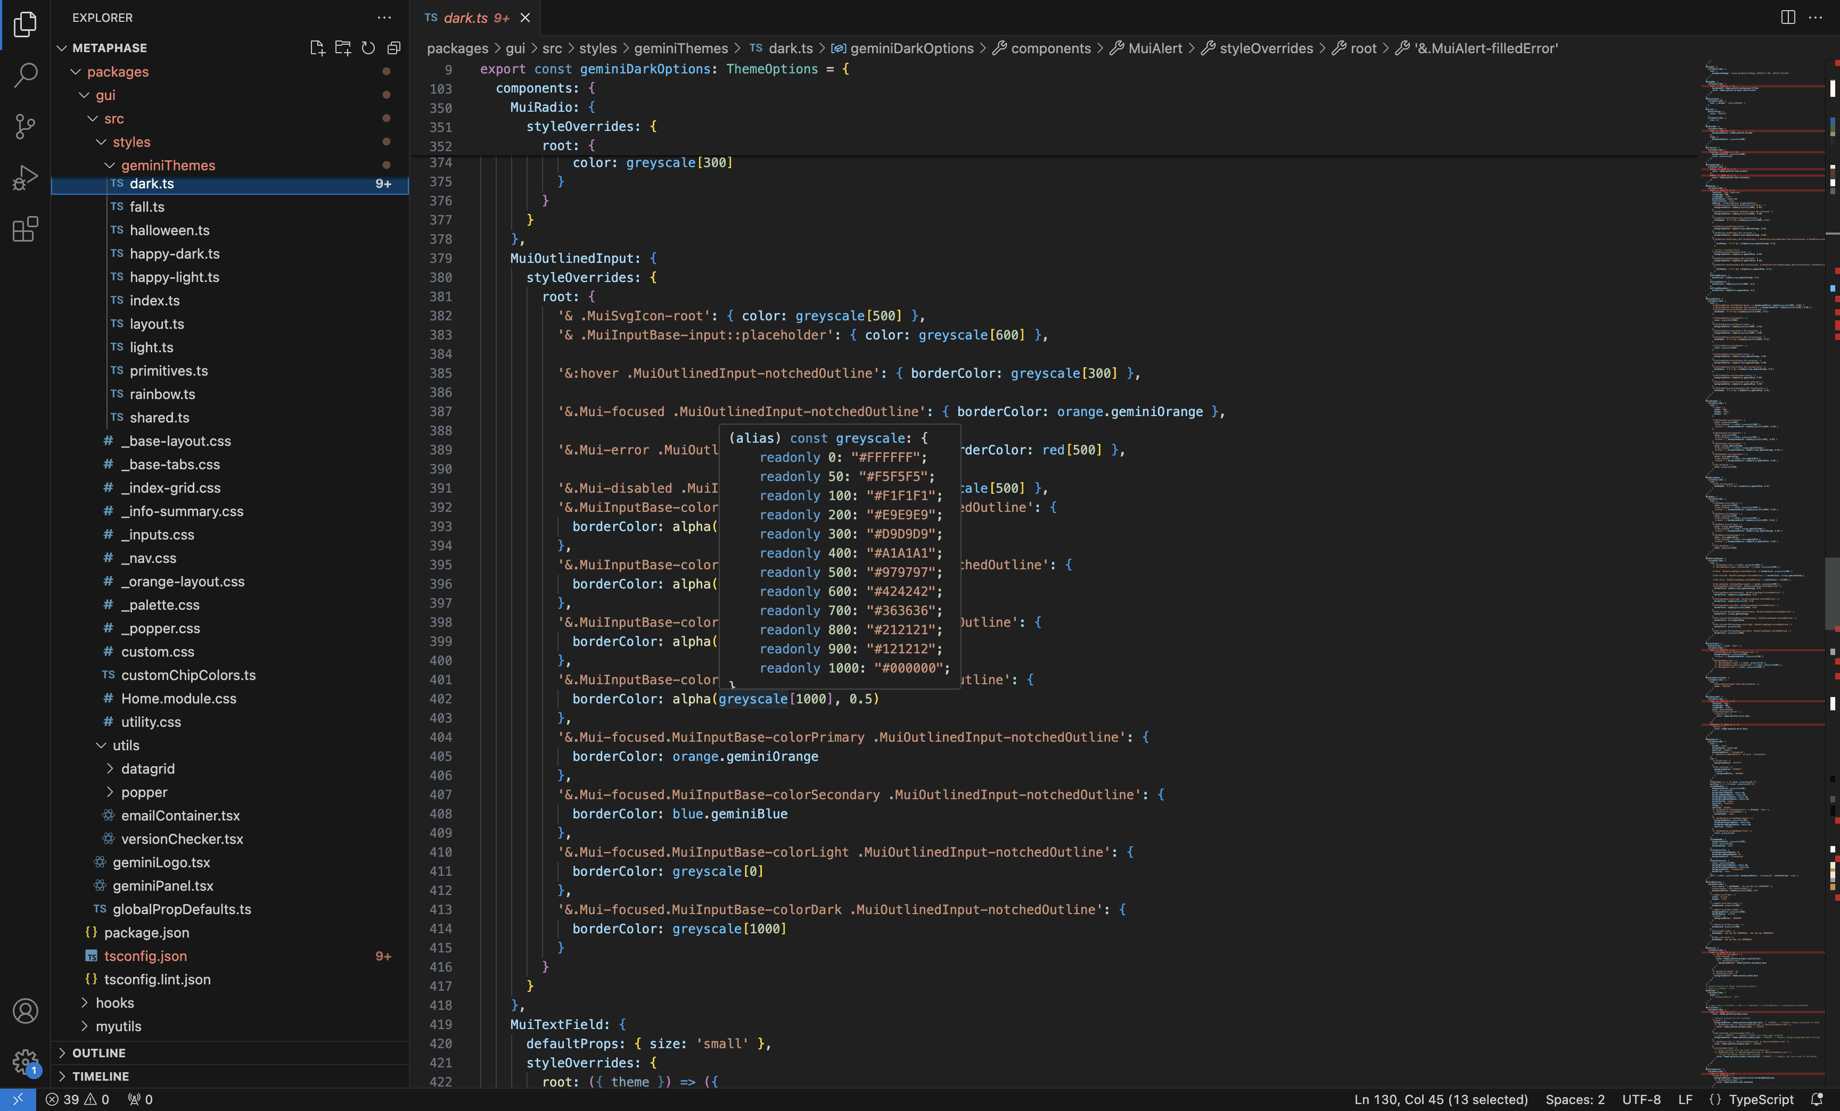Collapse all folders in Explorer

pos(393,48)
